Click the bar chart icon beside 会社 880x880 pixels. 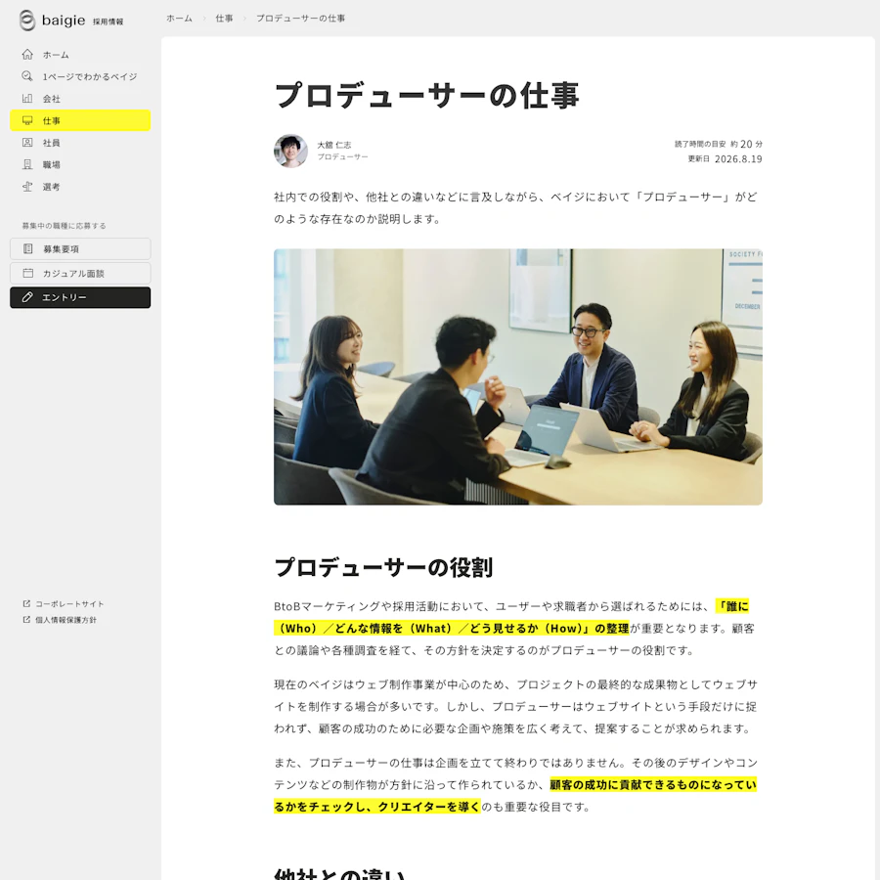click(x=27, y=98)
